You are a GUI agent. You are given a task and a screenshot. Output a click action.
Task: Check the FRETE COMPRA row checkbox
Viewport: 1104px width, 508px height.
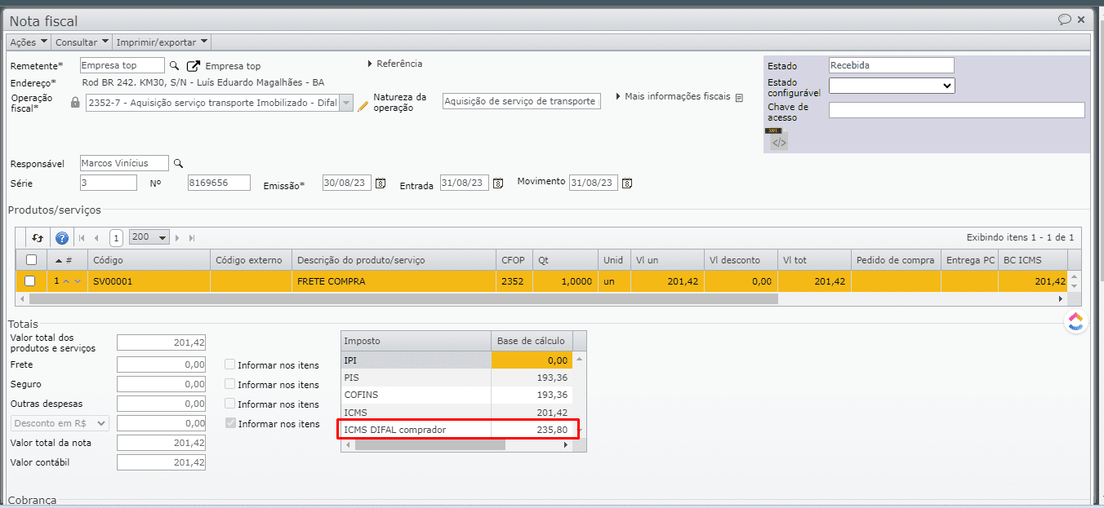30,281
